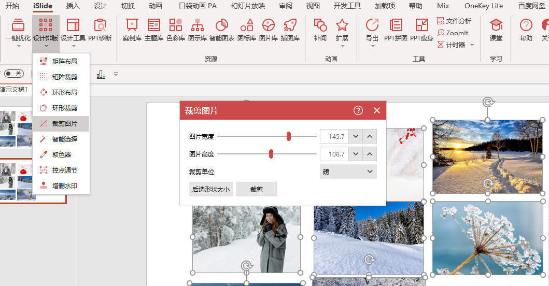The width and height of the screenshot is (549, 286).
Task: Select the sunset snow path picture
Action: 487,156
